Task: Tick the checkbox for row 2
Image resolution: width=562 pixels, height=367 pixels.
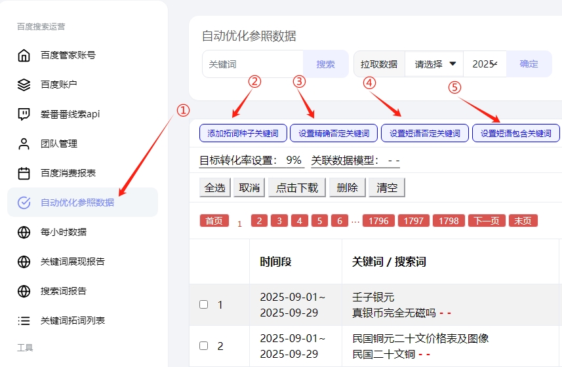Action: (203, 345)
